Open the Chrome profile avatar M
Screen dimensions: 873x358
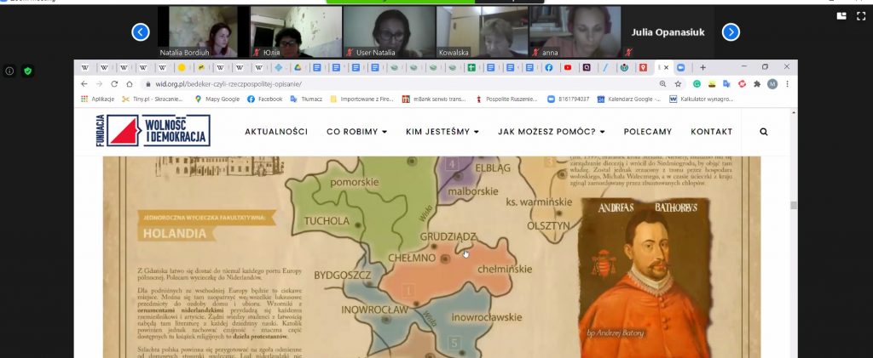tap(772, 84)
